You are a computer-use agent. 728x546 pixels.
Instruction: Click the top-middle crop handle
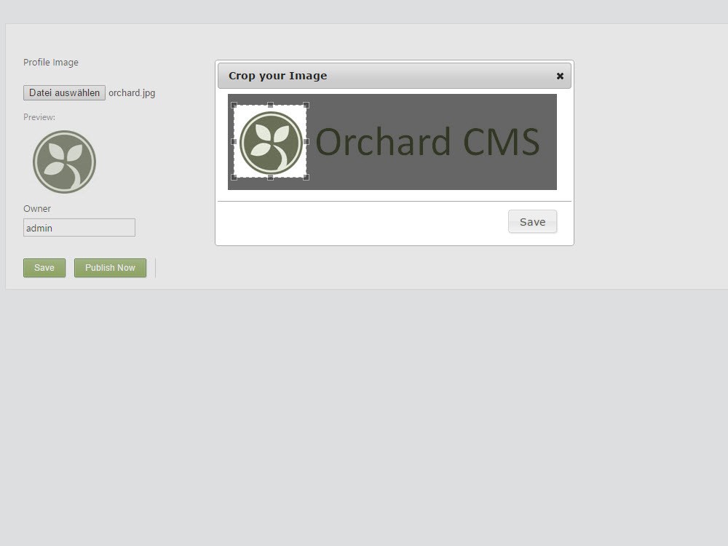click(270, 106)
